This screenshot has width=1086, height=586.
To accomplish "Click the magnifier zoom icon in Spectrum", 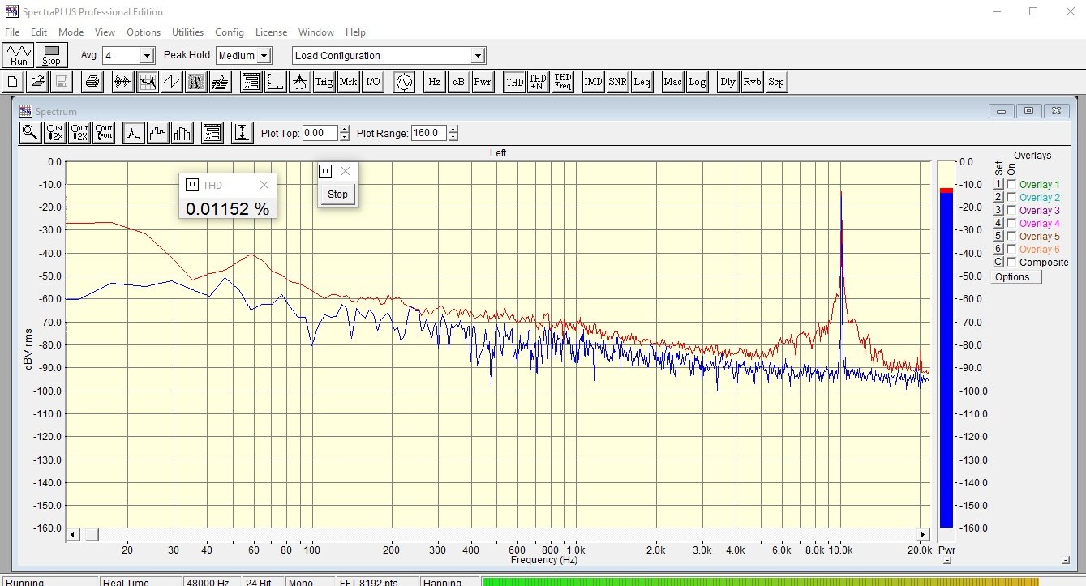I will tap(30, 133).
